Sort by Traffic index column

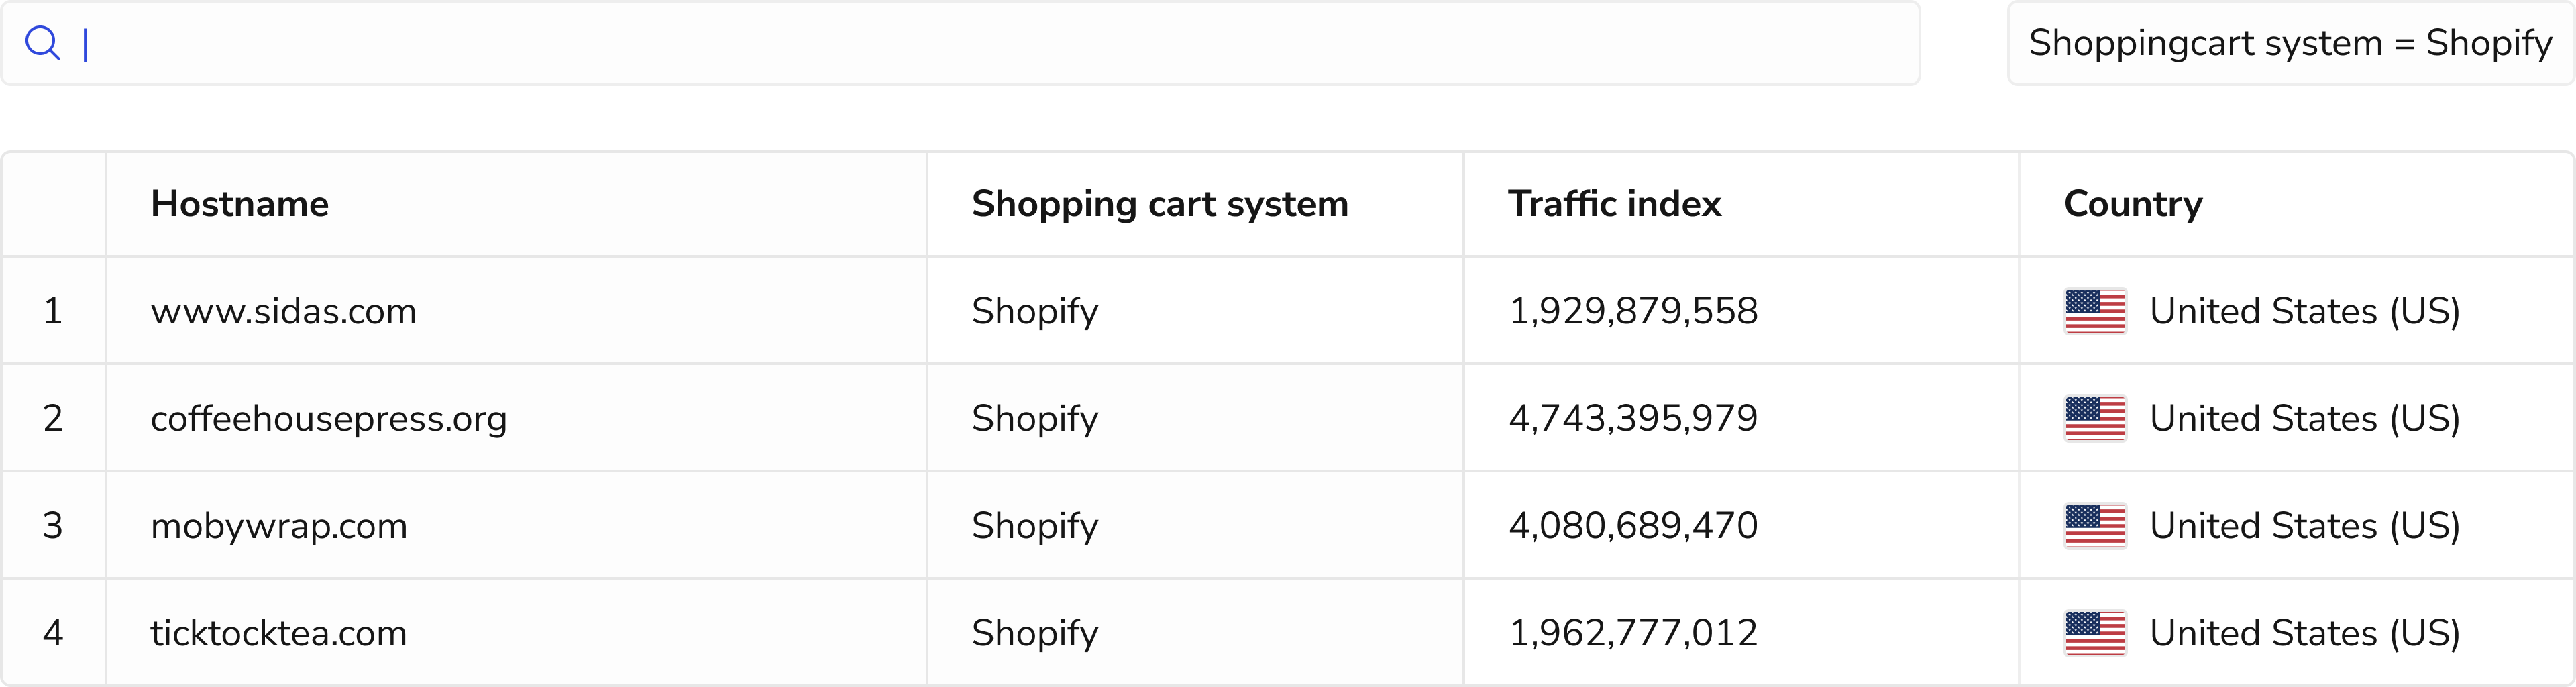[x=1614, y=204]
